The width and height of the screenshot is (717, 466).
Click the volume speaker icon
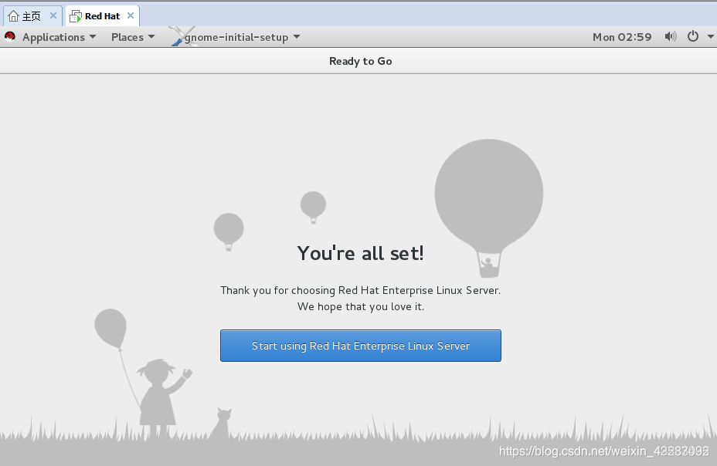(671, 36)
